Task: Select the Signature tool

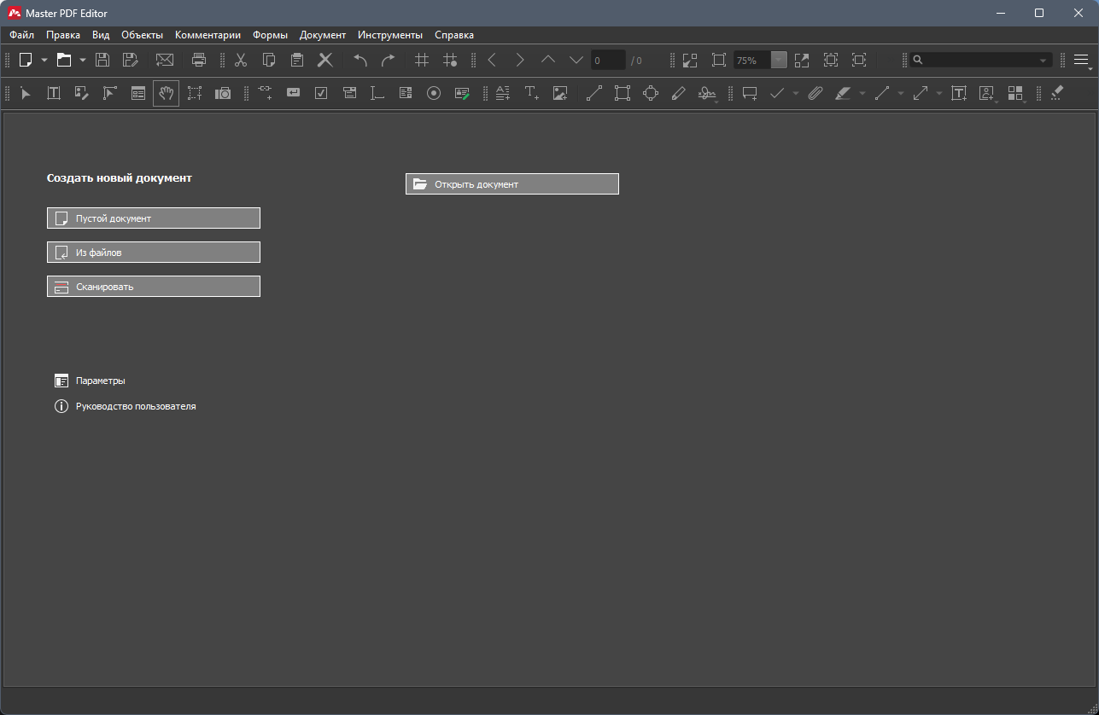Action: coord(707,93)
